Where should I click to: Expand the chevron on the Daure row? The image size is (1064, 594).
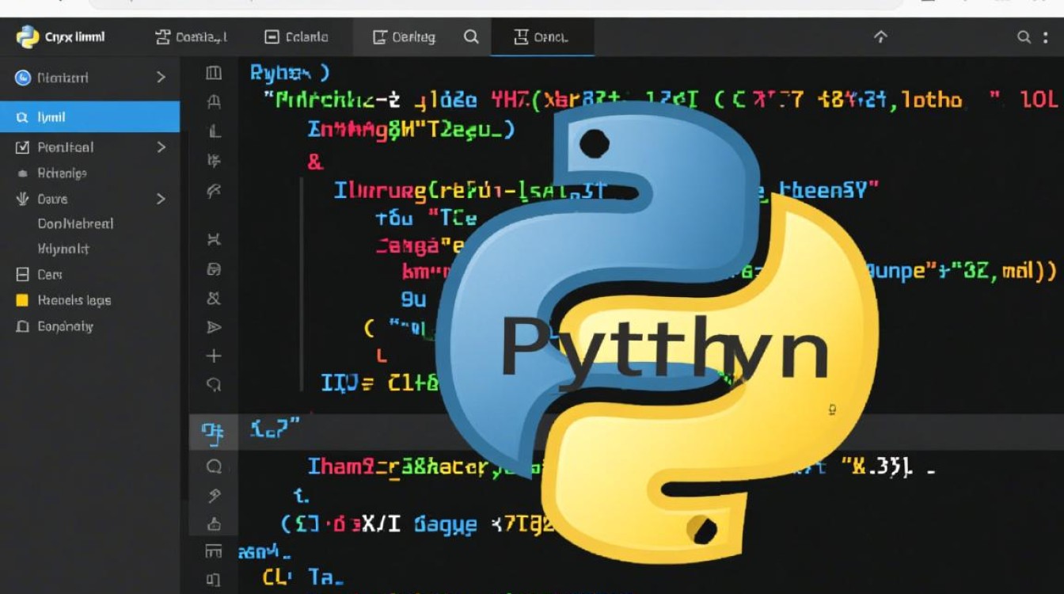[x=161, y=199]
